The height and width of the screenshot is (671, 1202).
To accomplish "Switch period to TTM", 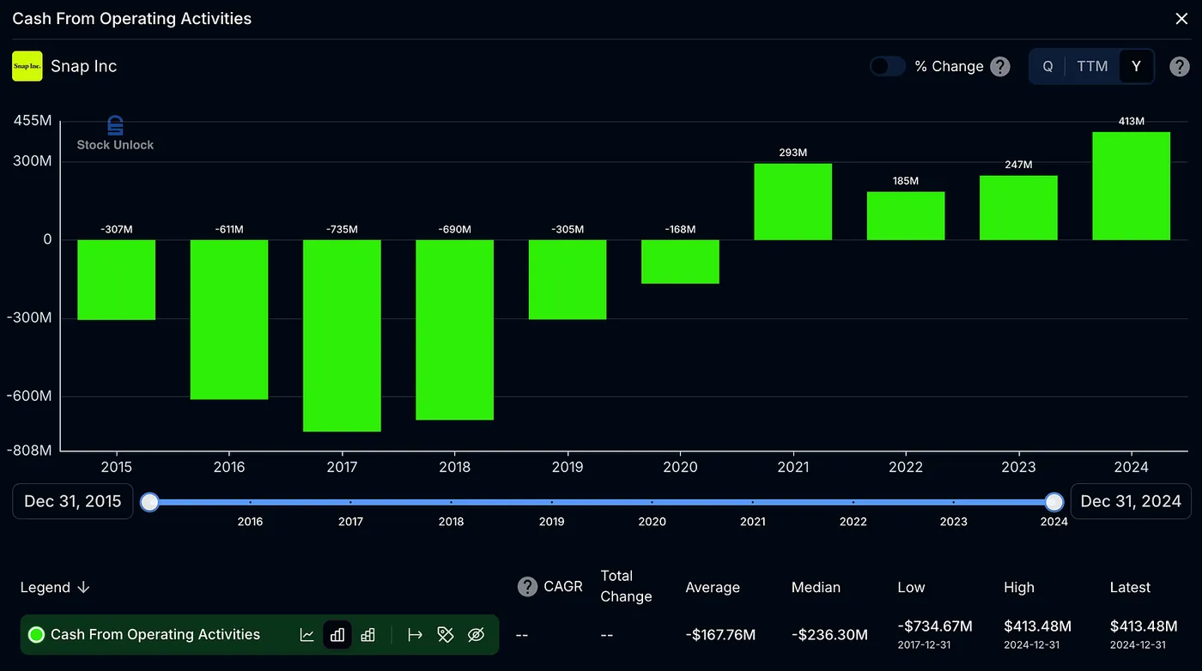I will click(1092, 66).
